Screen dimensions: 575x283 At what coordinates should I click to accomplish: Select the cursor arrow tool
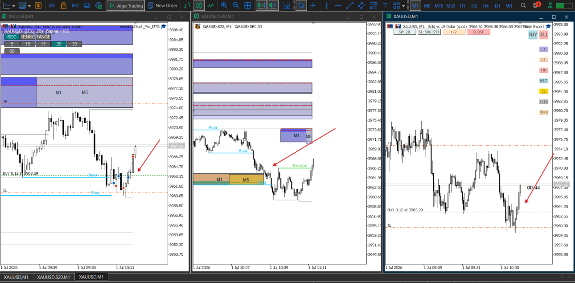pyautogui.click(x=301, y=6)
